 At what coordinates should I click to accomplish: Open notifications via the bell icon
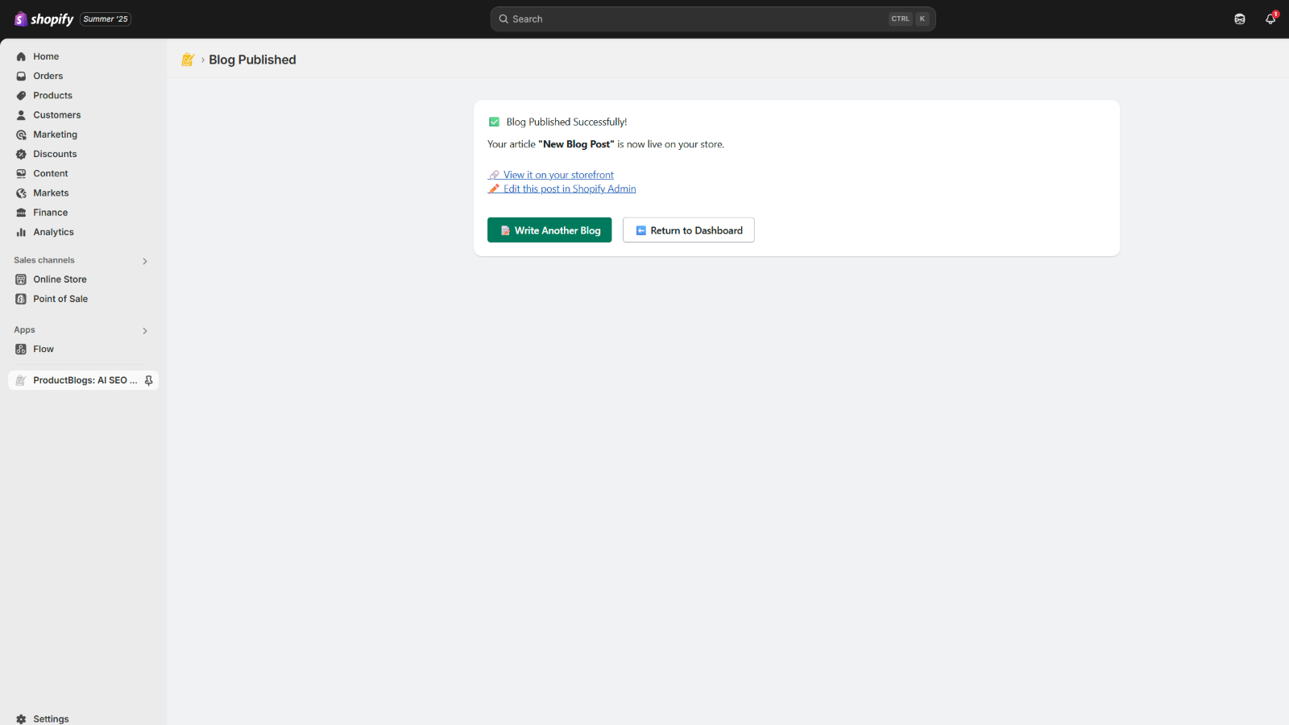click(1270, 19)
